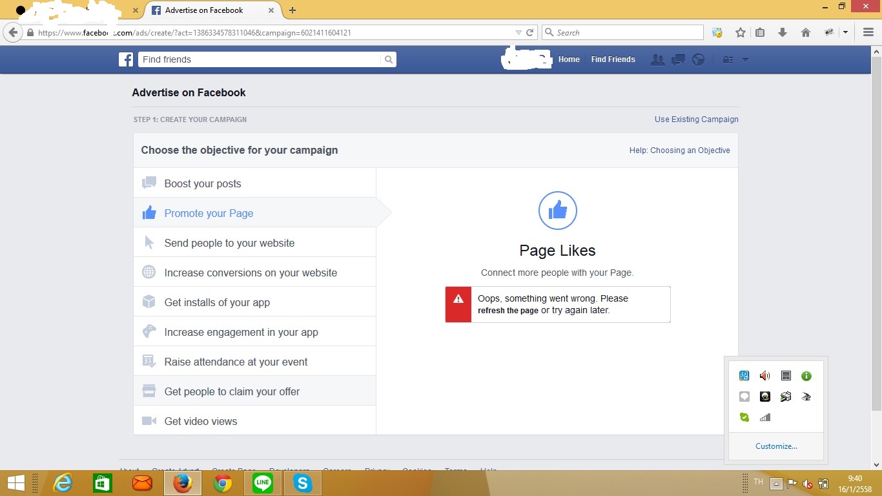The image size is (882, 496).
Task: Open Windows Store from the taskbar
Action: click(103, 483)
